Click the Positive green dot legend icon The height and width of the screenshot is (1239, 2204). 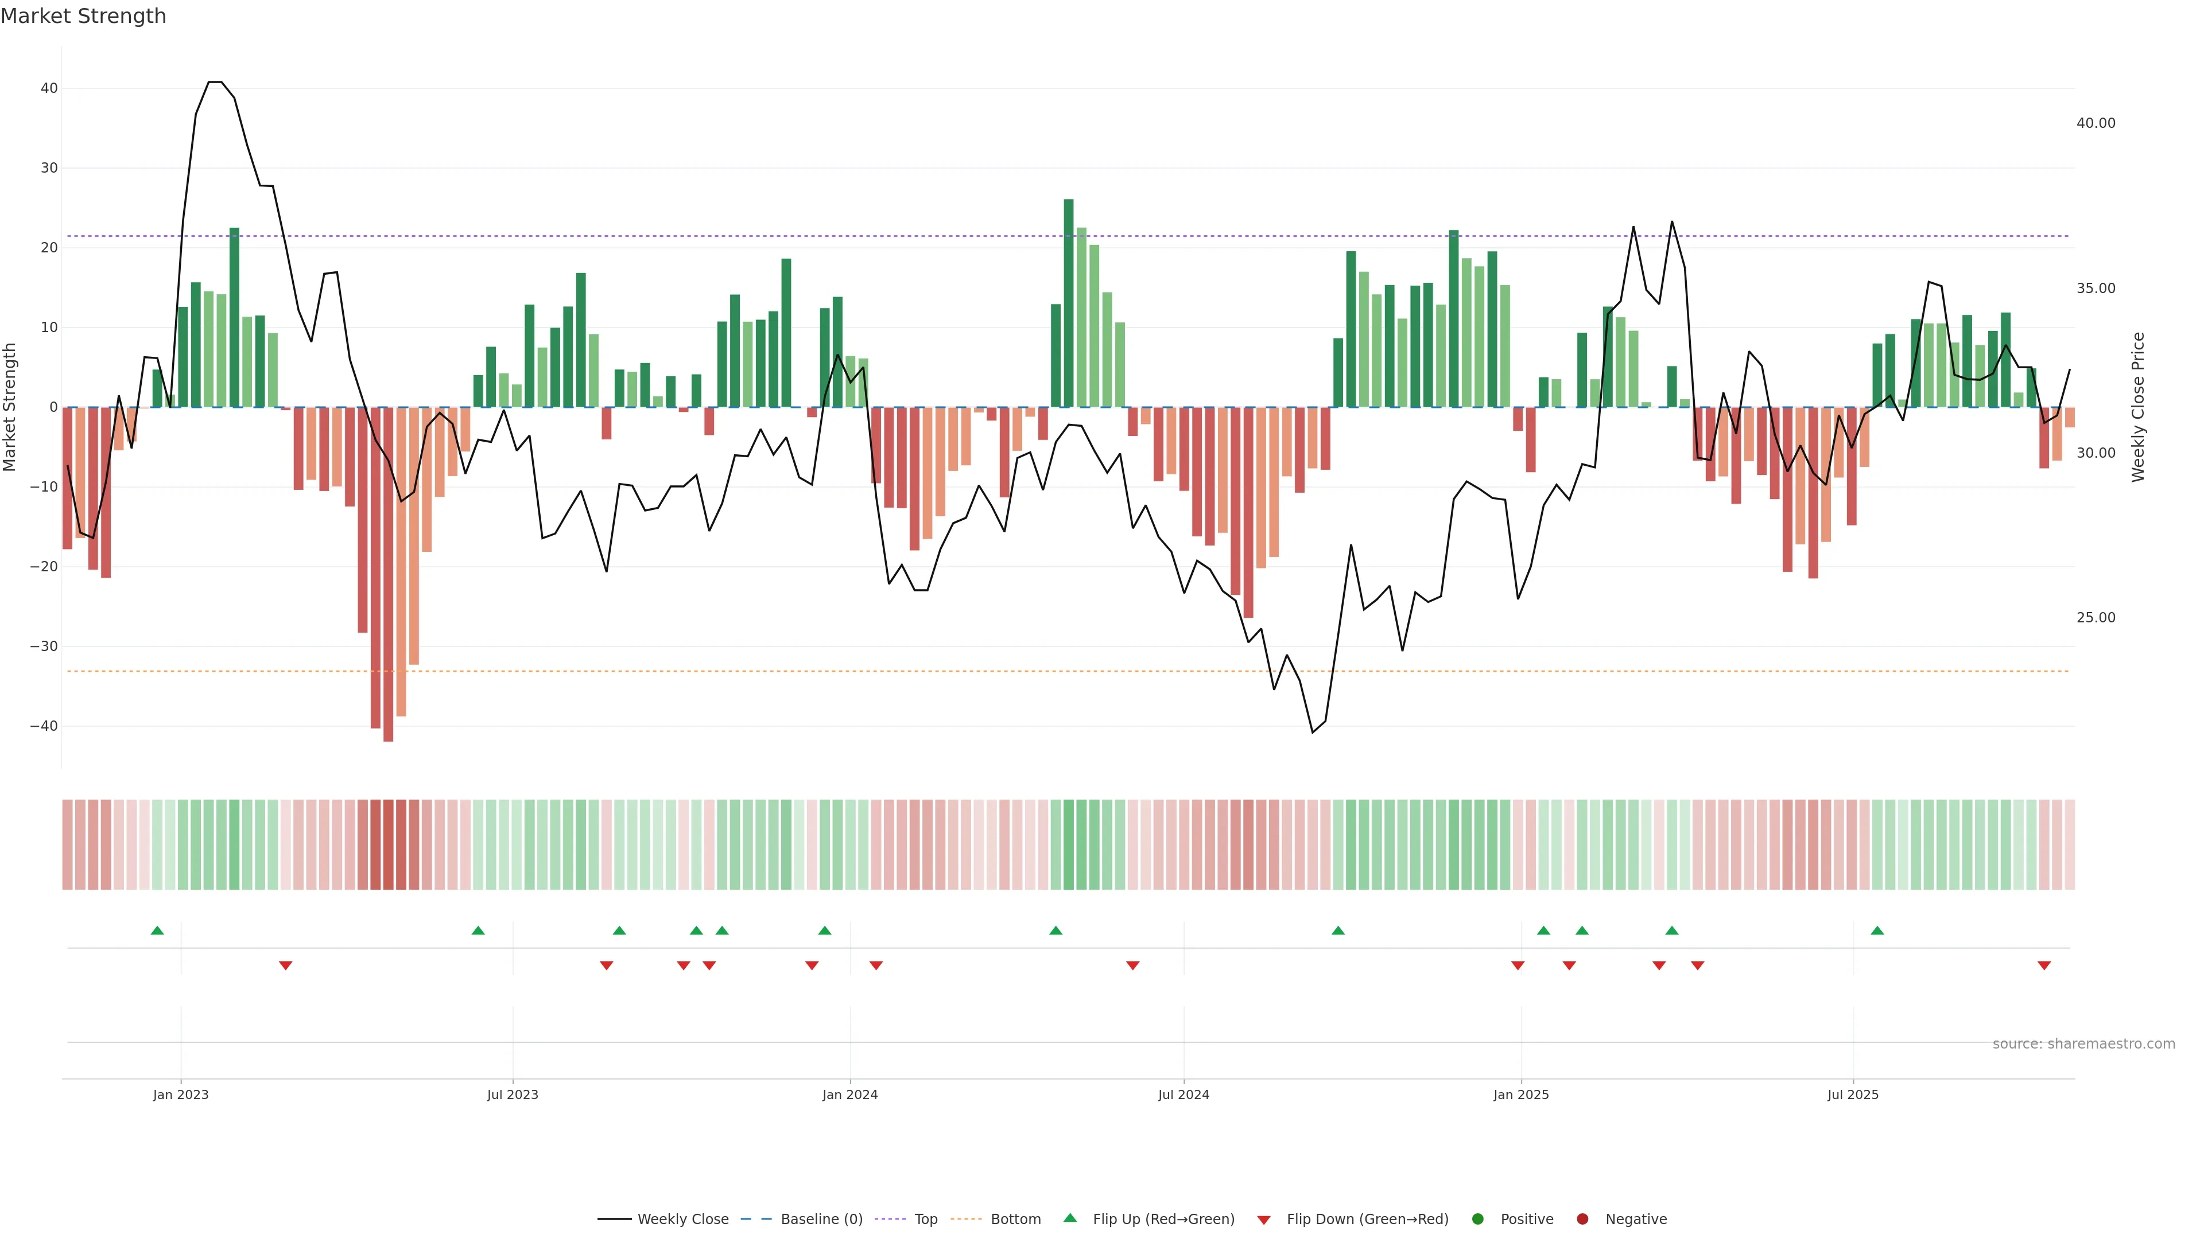click(x=1477, y=1219)
